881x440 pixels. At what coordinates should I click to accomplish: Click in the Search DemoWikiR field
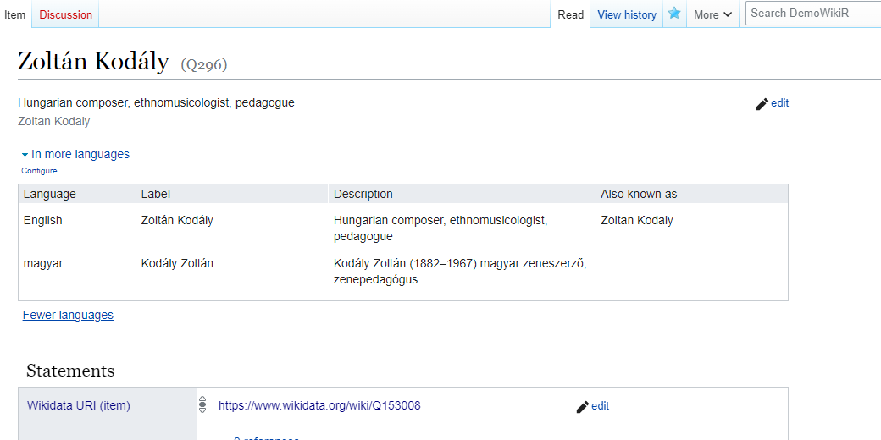(812, 13)
